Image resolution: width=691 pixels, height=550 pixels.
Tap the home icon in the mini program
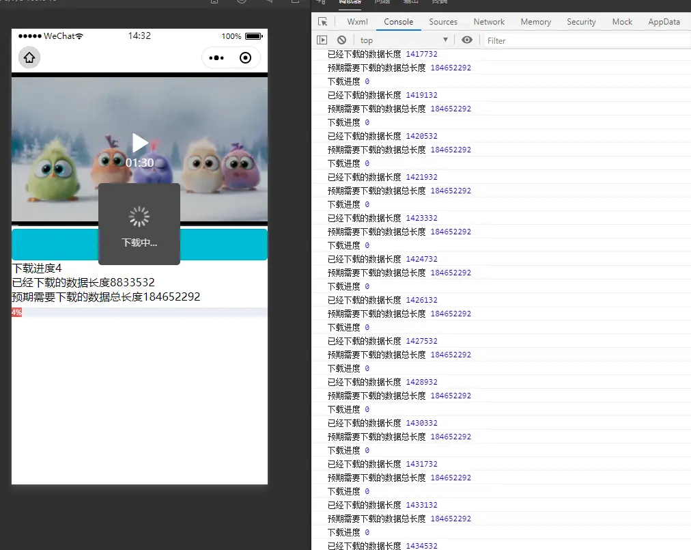click(x=29, y=58)
